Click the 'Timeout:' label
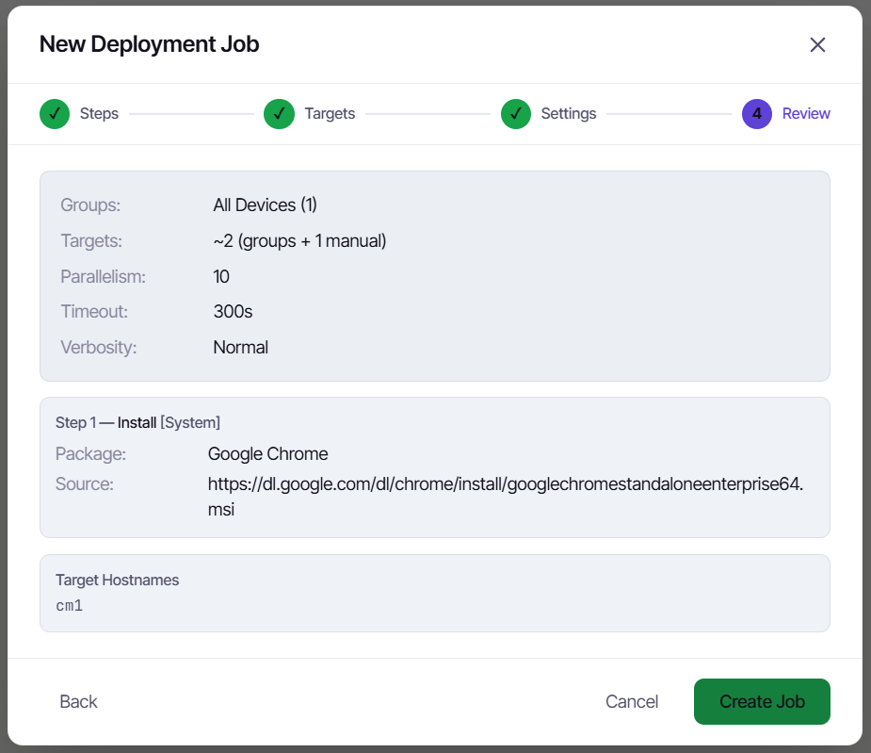Image resolution: width=871 pixels, height=753 pixels. pyautogui.click(x=94, y=311)
